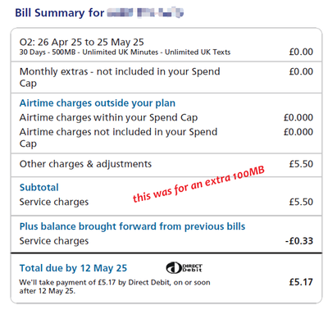Click the Direct Debit logo icon
Screen dimensions: 328x310
(184, 267)
